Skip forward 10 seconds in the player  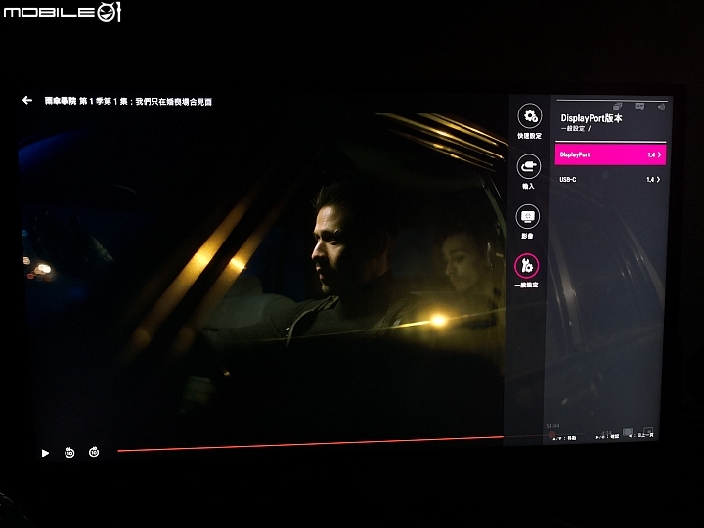click(x=94, y=452)
